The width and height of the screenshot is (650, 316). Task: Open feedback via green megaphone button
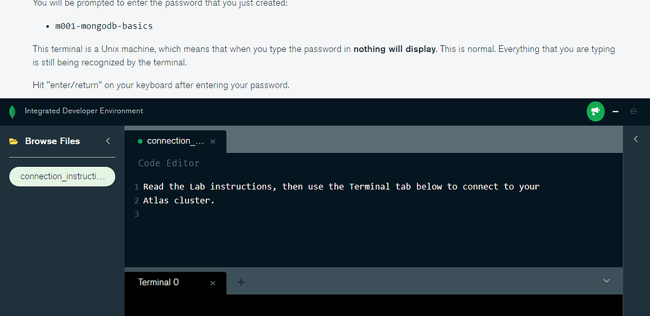595,112
